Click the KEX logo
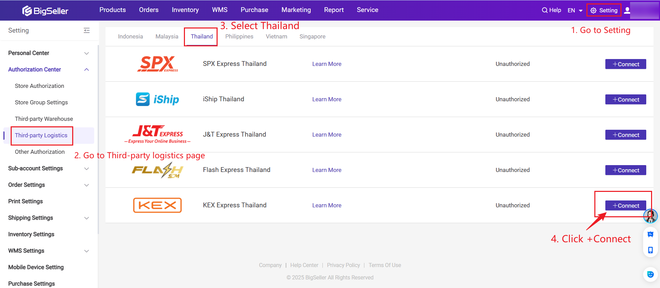Screen dimensions: 660x288 [157, 205]
